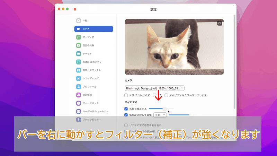
Task: Minimize the settings window with yellow button
Action: 63,9
